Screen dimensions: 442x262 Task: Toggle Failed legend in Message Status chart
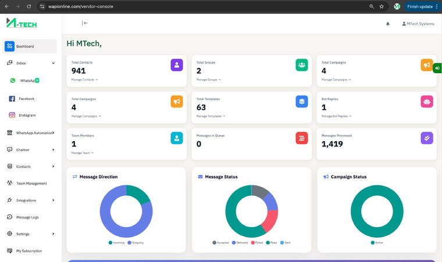(x=256, y=242)
